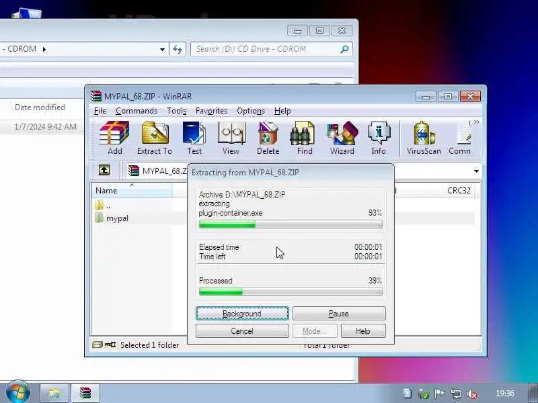Show more toolbar buttons via chevron
This screenshot has height=403, width=538.
point(477,122)
